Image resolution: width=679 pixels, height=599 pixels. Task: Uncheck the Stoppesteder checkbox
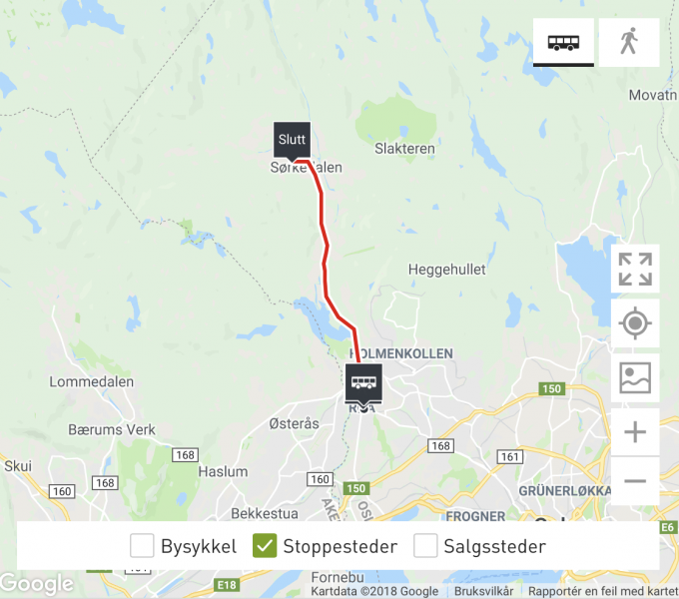coord(265,545)
